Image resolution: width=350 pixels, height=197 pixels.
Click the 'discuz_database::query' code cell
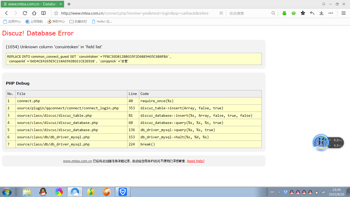[x=200, y=123]
